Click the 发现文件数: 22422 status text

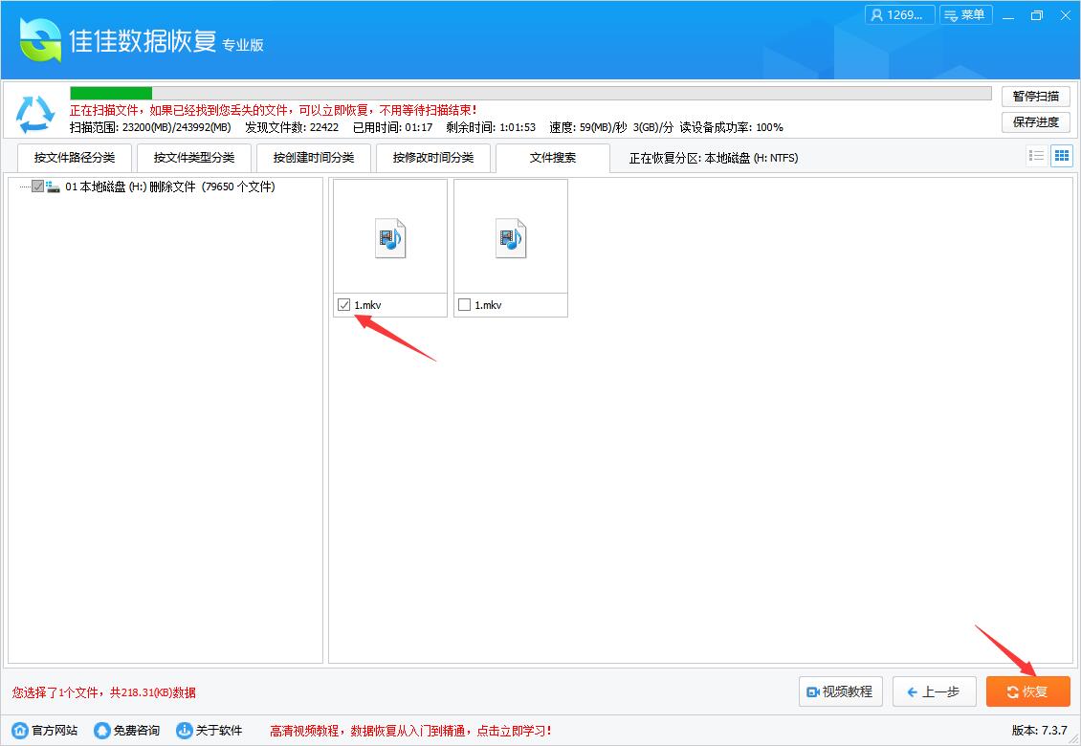(292, 127)
